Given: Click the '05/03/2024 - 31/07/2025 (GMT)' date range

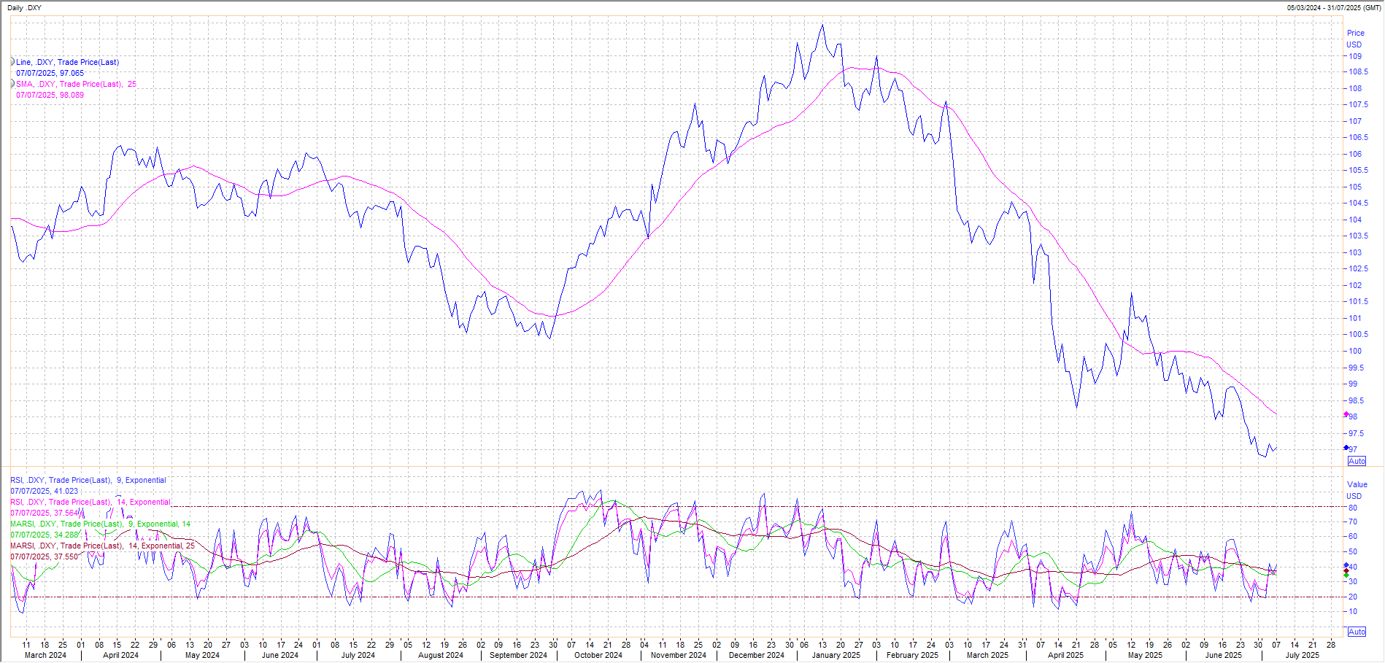Looking at the screenshot, I should pyautogui.click(x=1334, y=7).
